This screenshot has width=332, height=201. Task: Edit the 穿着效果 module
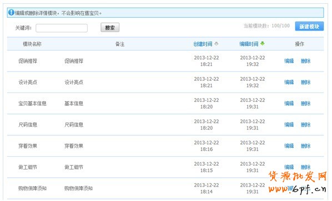click(289, 146)
